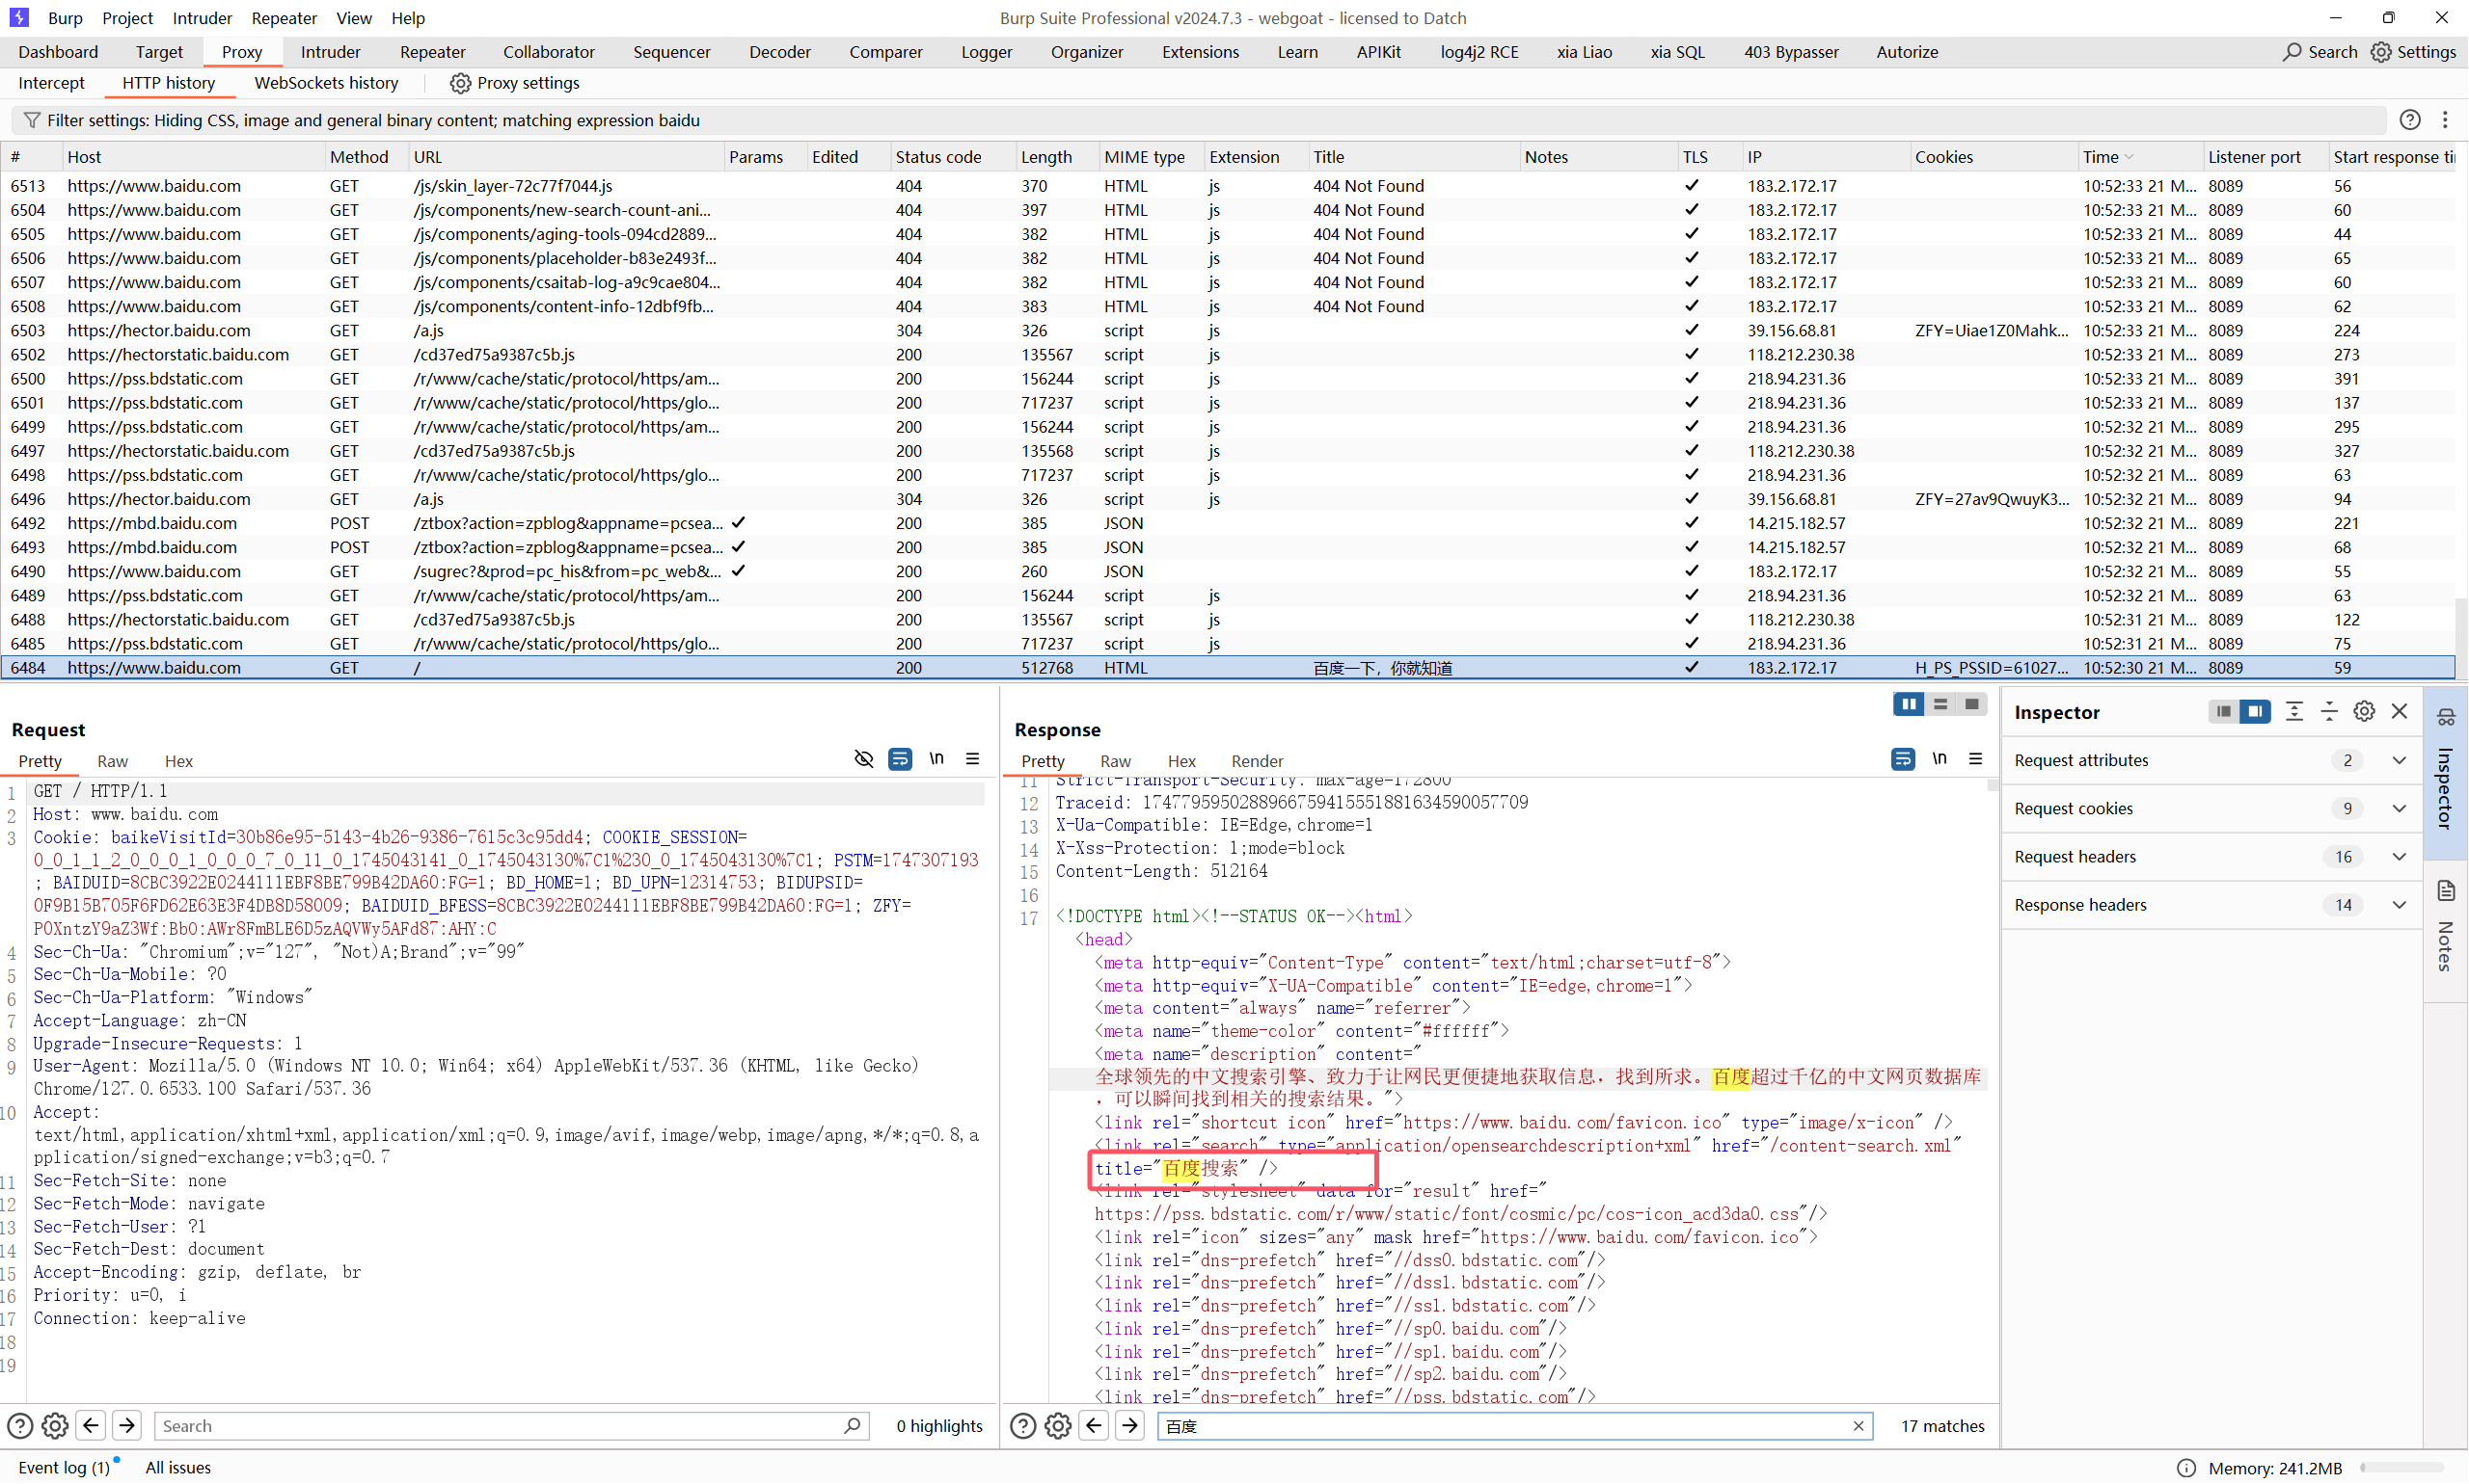The width and height of the screenshot is (2469, 1484).
Task: Click memory info icon in status bar
Action: click(2186, 1468)
